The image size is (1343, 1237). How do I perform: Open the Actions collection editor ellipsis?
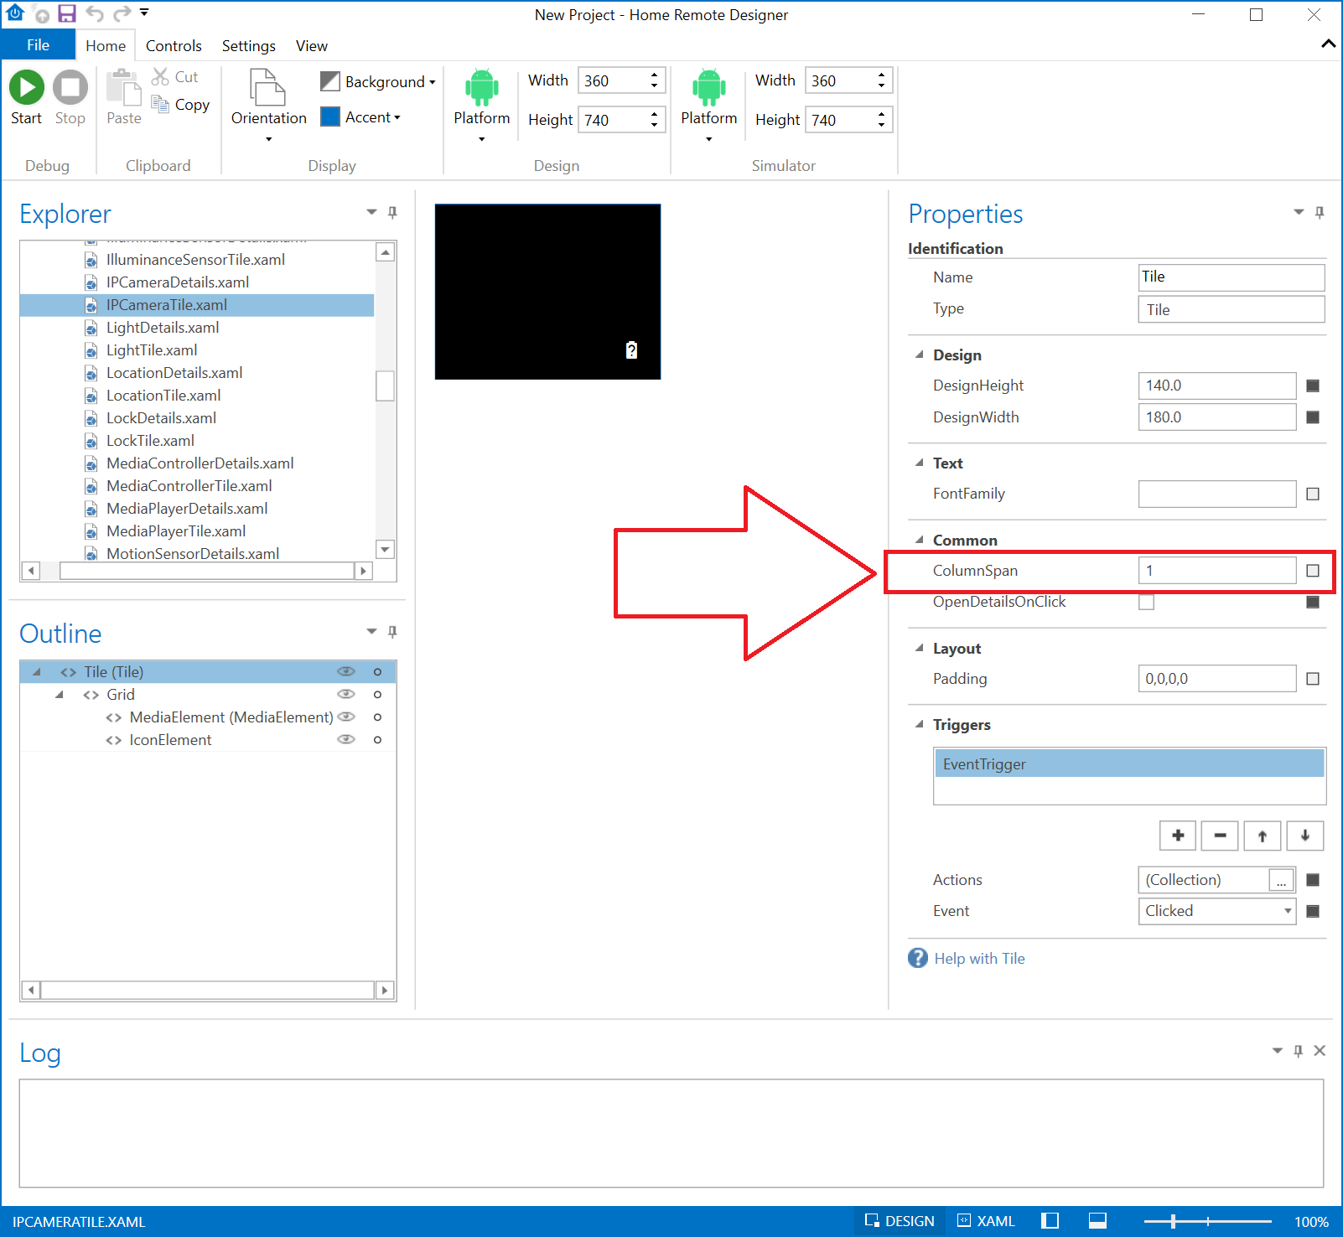[x=1281, y=880]
